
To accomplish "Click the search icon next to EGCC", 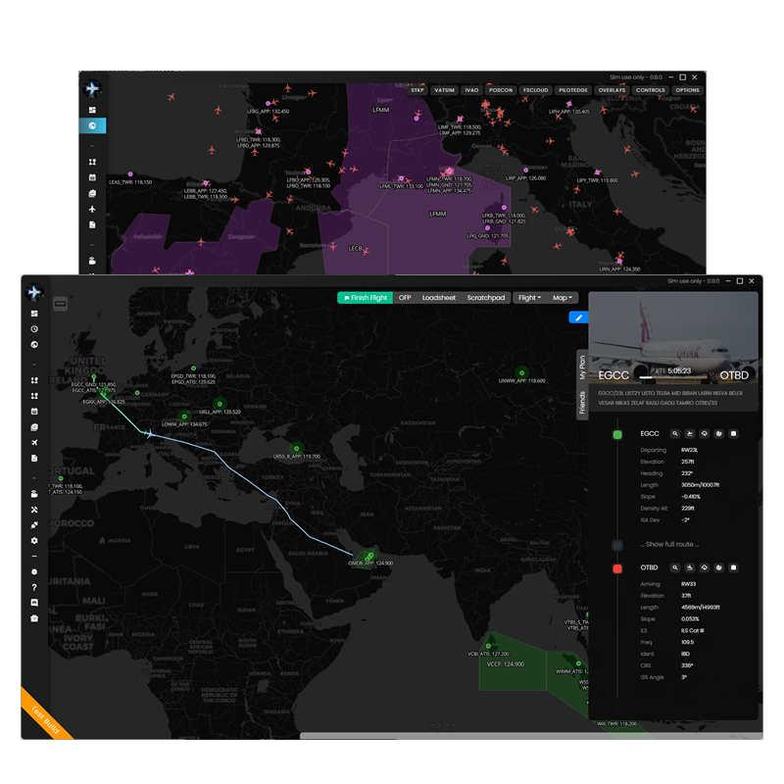I will (675, 433).
